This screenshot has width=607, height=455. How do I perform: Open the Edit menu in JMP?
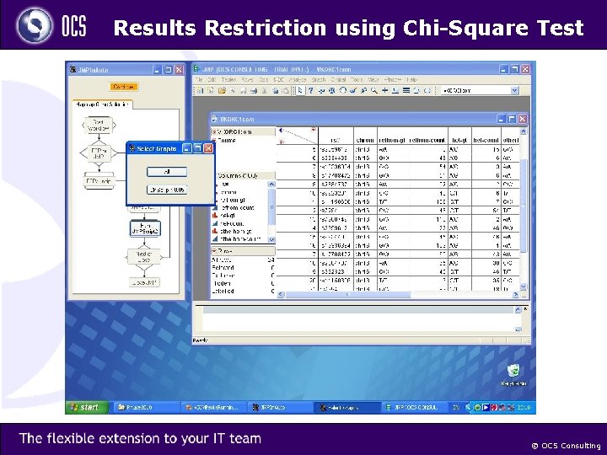(x=212, y=79)
